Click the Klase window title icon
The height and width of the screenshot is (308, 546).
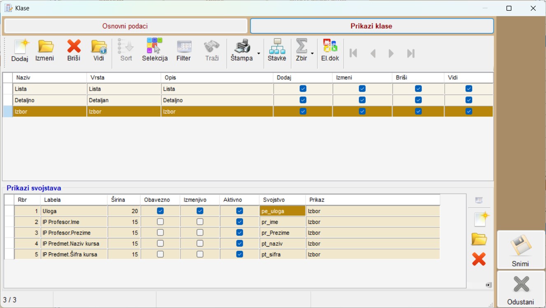[8, 8]
